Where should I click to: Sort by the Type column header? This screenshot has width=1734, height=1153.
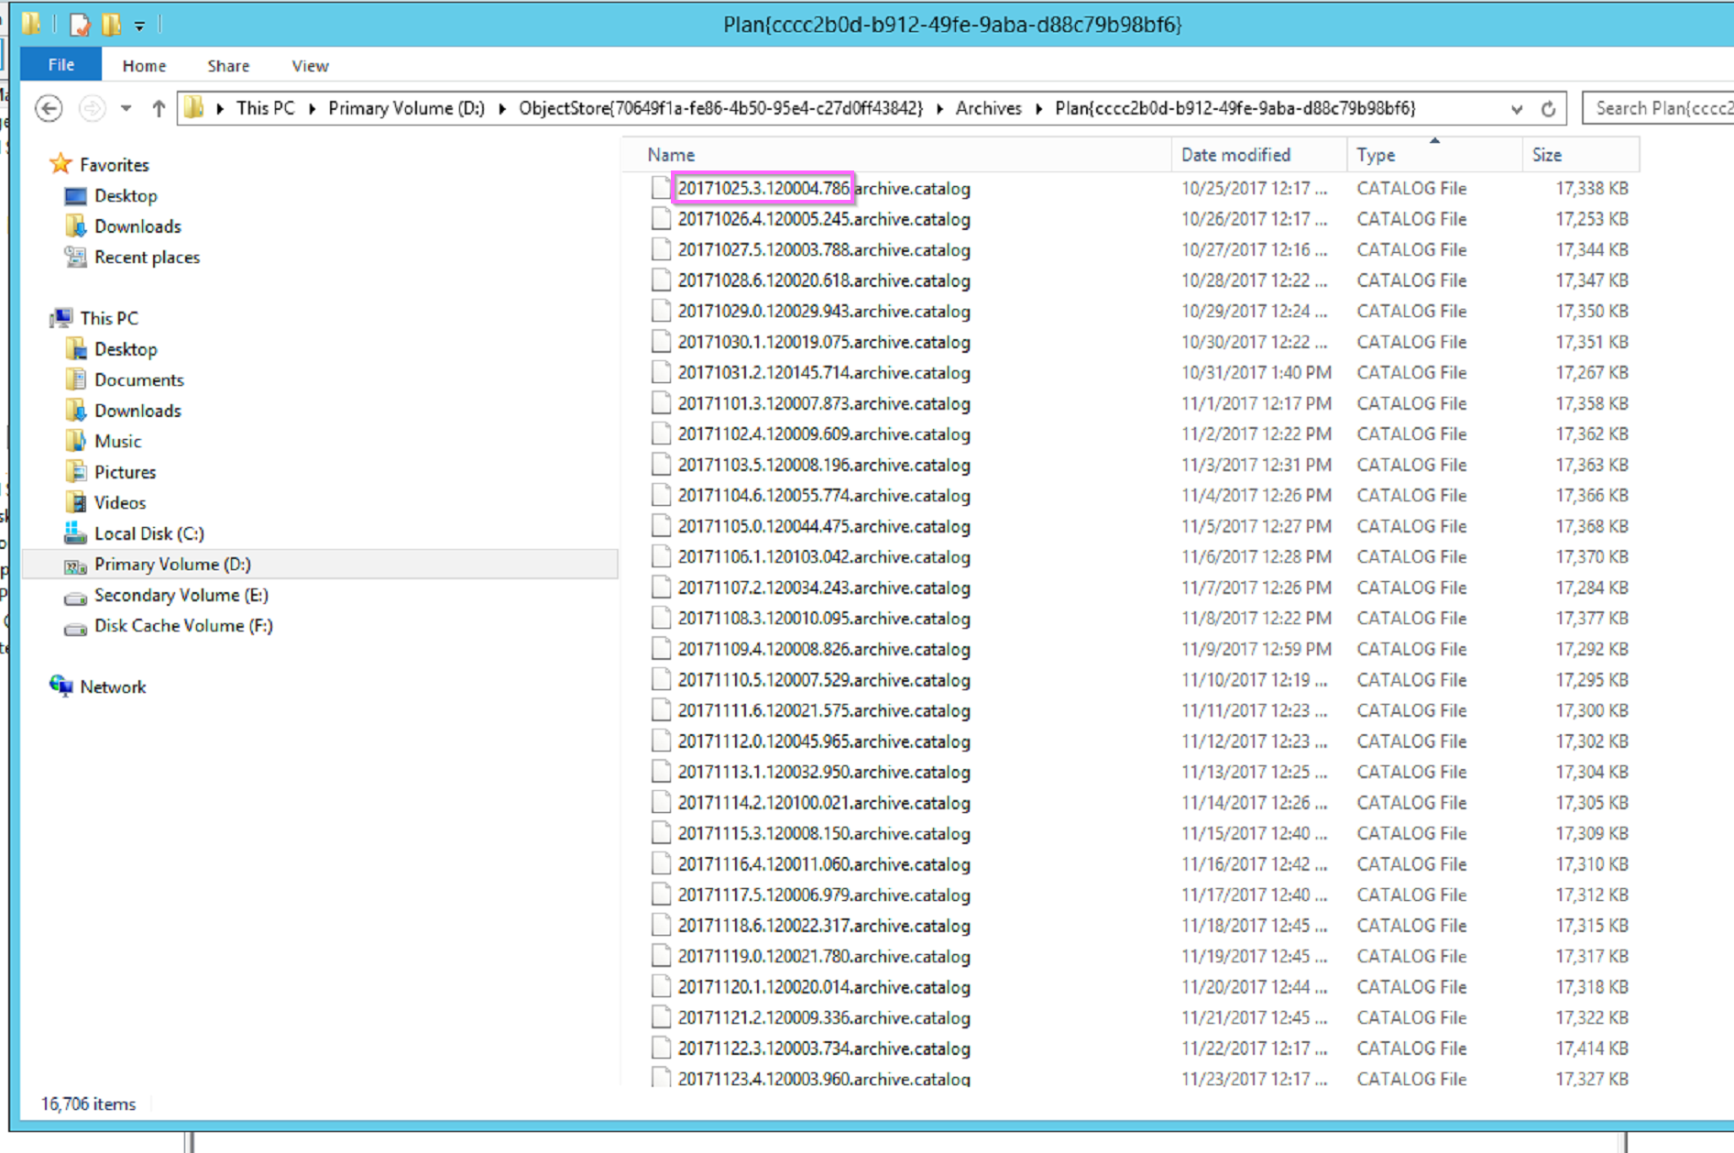1434,155
